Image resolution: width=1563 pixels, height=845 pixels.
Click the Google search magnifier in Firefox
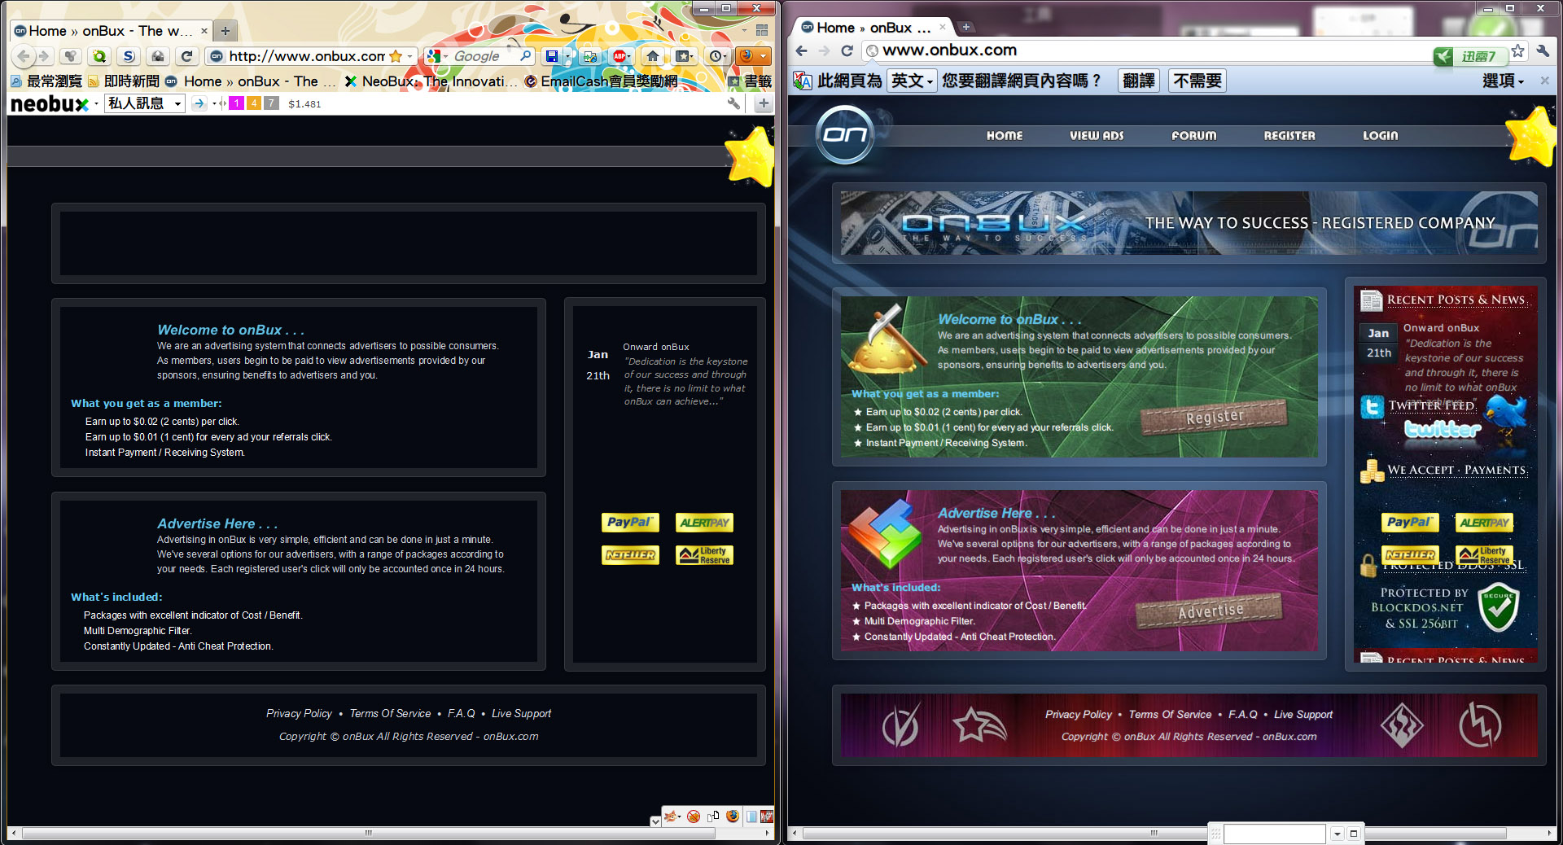click(x=526, y=56)
